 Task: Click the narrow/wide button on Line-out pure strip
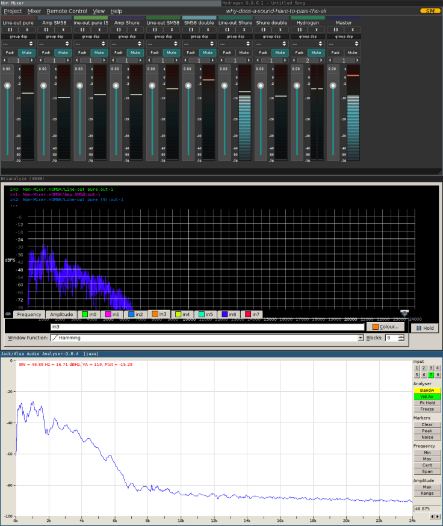coord(10,29)
